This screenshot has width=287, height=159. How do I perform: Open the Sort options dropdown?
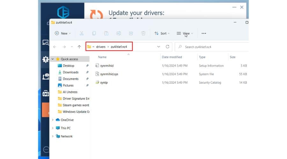(162, 33)
